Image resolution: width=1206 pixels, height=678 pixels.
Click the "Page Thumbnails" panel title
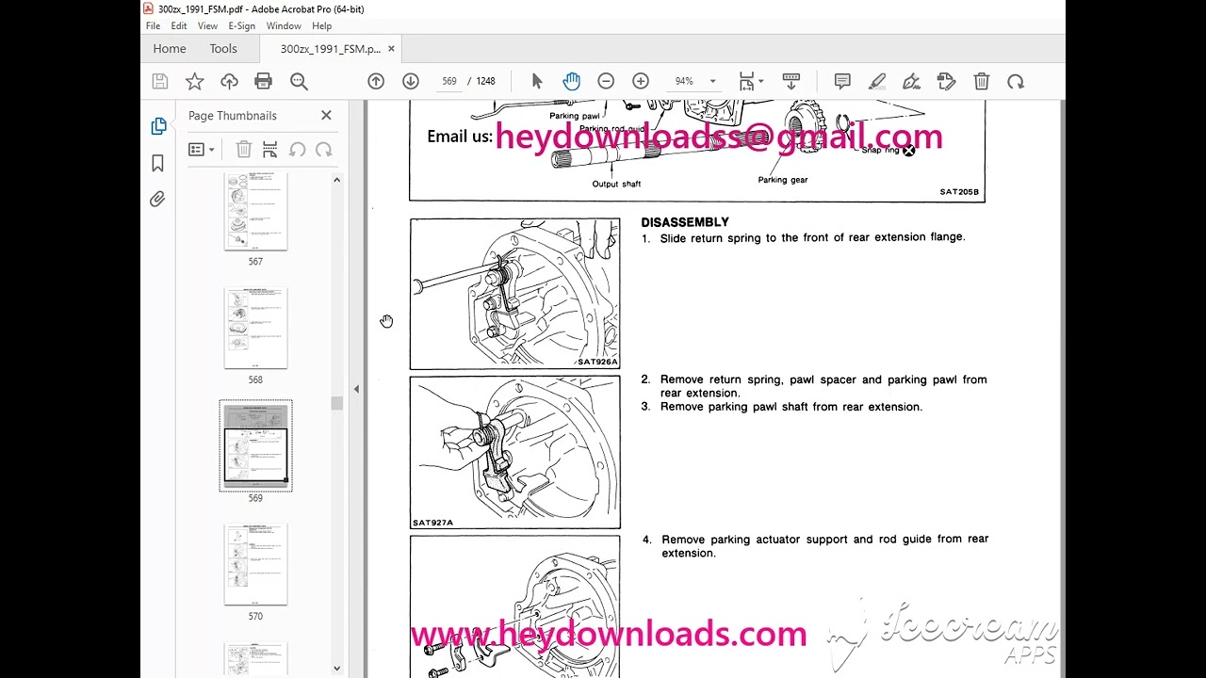233,116
